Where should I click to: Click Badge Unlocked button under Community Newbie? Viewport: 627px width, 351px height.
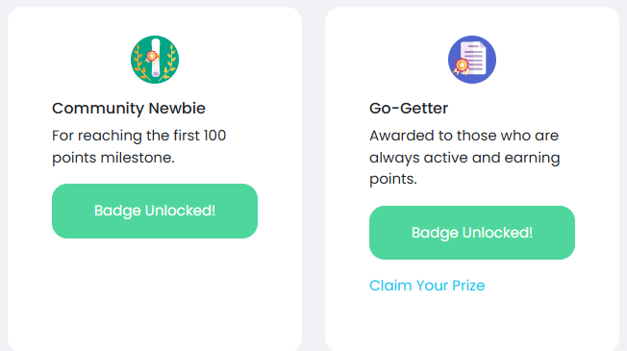[155, 211]
